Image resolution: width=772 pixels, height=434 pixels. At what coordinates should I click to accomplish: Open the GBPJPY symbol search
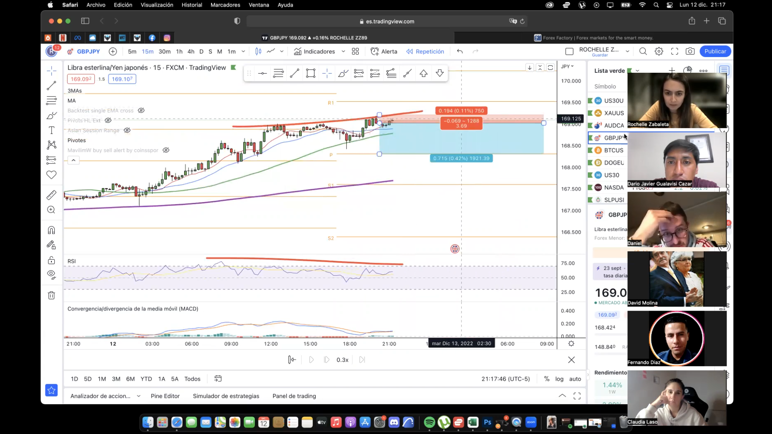coord(84,51)
